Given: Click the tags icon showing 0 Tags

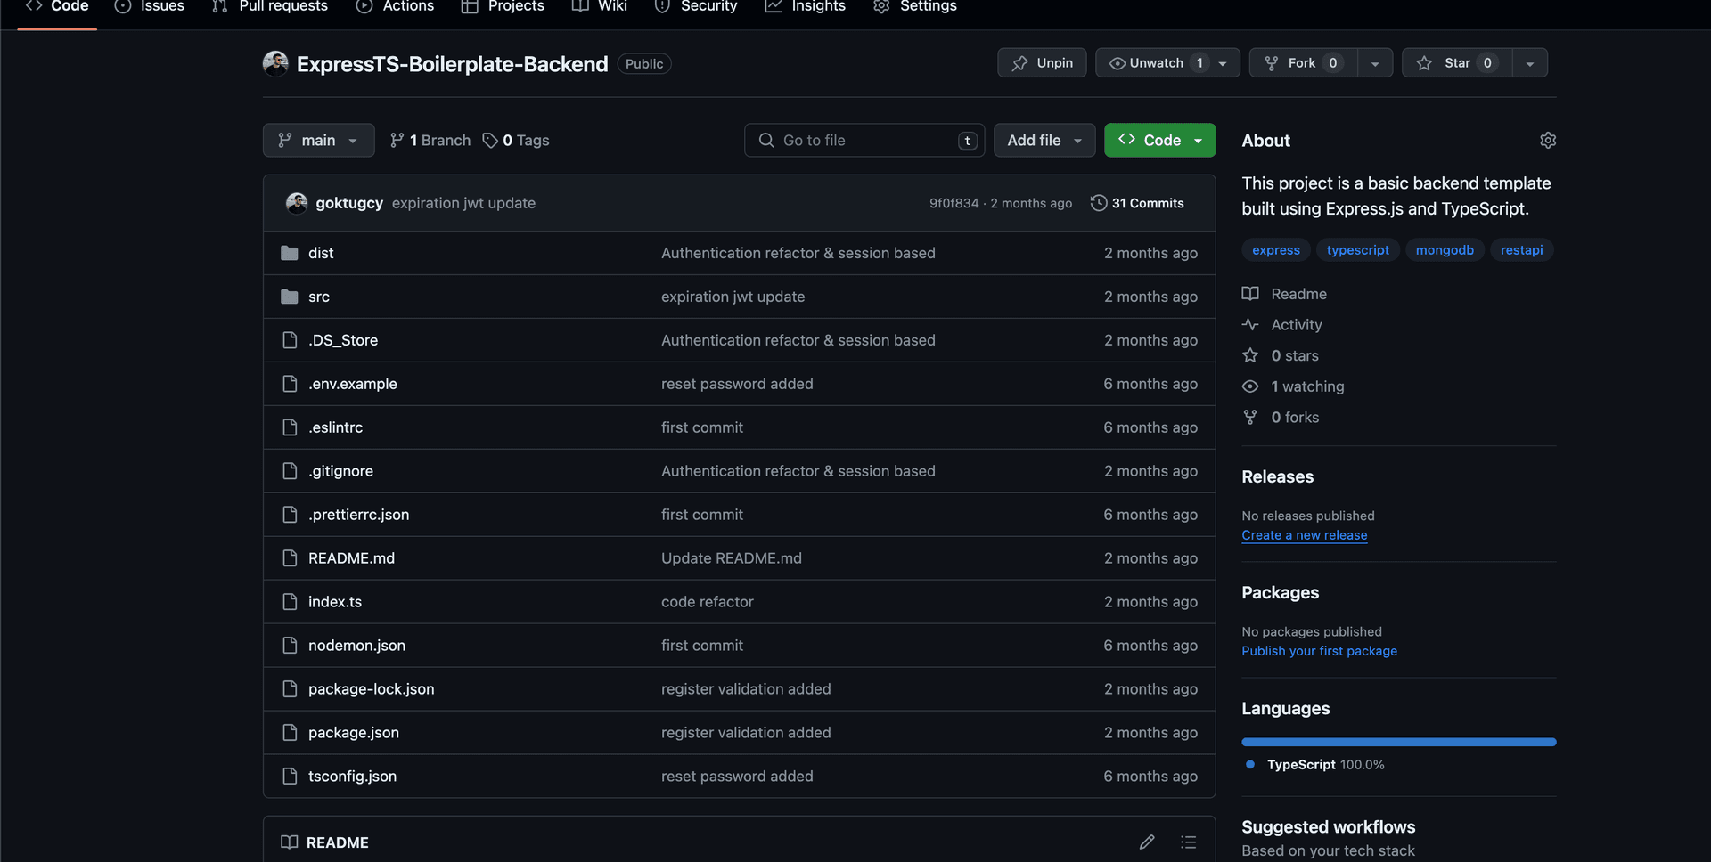Looking at the screenshot, I should pyautogui.click(x=491, y=140).
